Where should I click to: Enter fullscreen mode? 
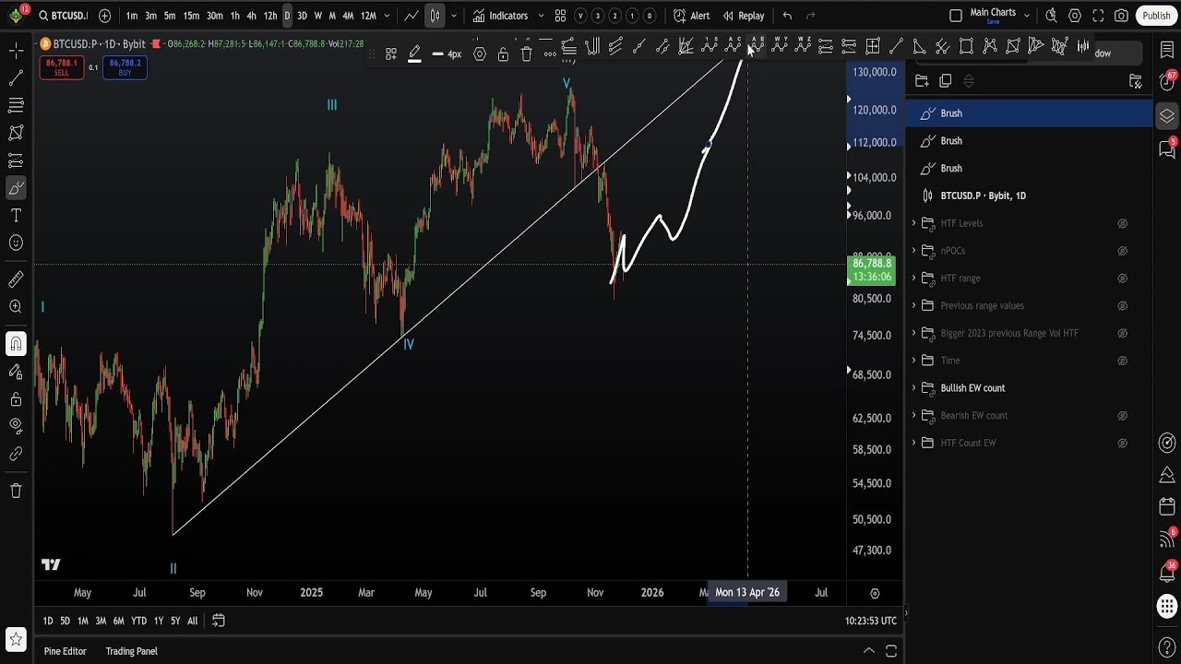point(1098,16)
